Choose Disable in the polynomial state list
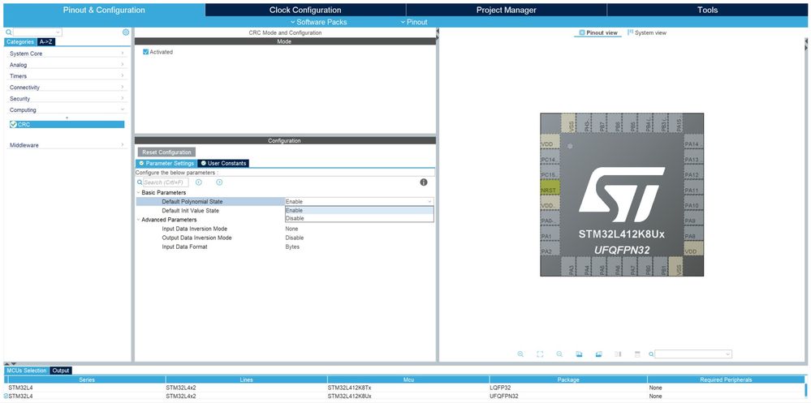The width and height of the screenshot is (811, 403). pos(359,218)
